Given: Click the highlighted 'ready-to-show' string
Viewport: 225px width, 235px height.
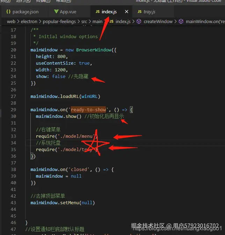Looking at the screenshot, I should 88,110.
